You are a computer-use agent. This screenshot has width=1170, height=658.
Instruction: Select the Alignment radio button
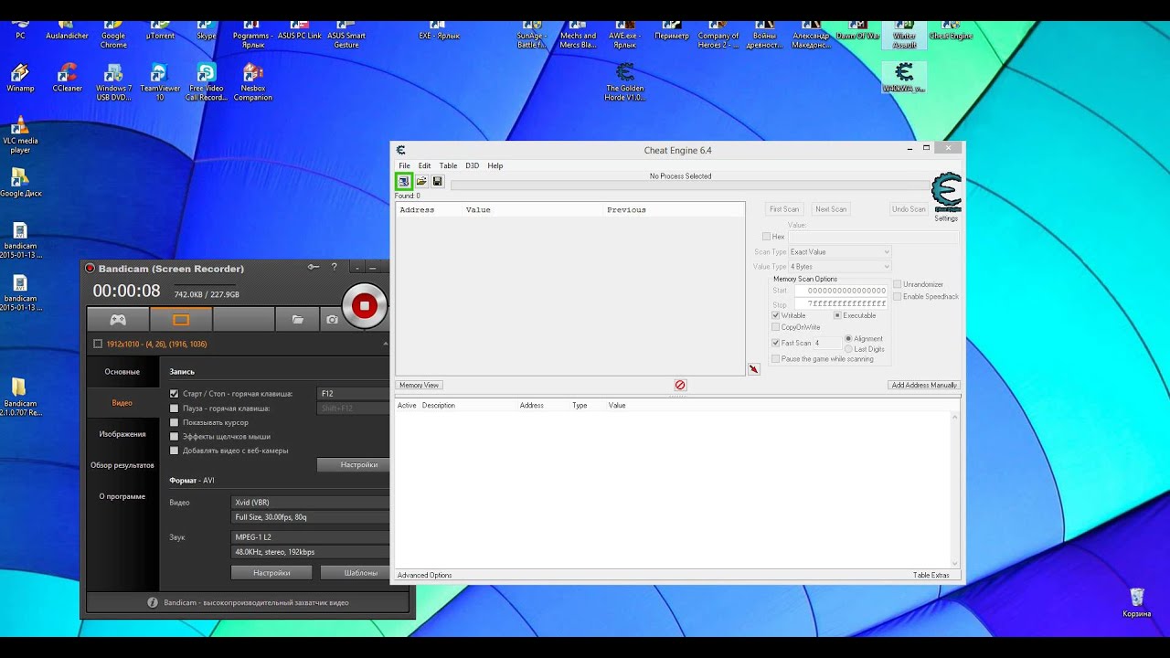[848, 339]
